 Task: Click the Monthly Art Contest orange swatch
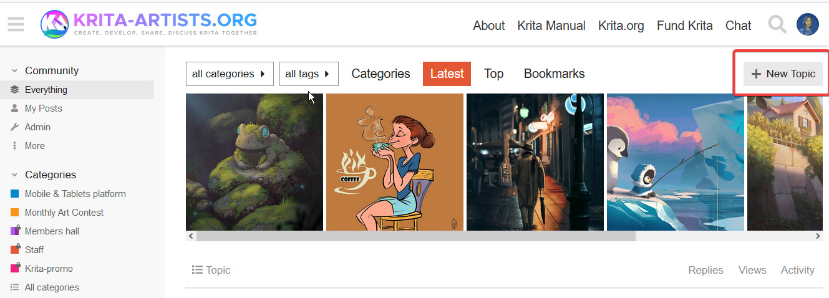tap(15, 213)
